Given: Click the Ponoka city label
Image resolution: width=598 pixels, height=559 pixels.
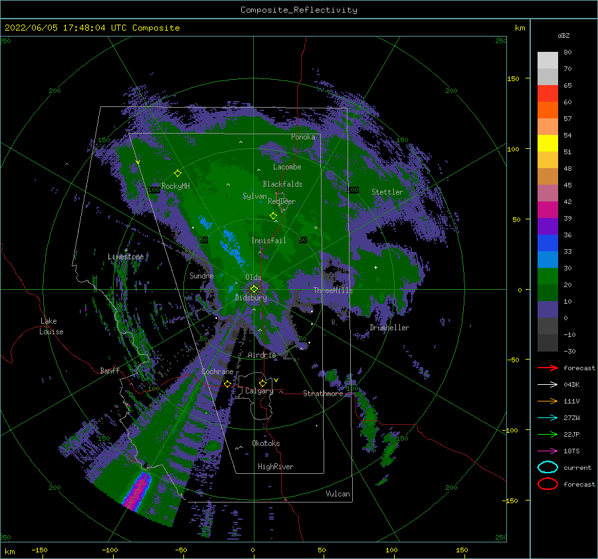Looking at the screenshot, I should pyautogui.click(x=303, y=137).
